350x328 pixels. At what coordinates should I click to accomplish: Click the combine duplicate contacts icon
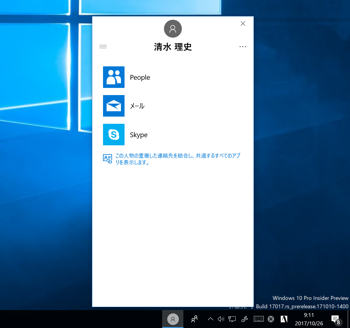[x=107, y=158]
